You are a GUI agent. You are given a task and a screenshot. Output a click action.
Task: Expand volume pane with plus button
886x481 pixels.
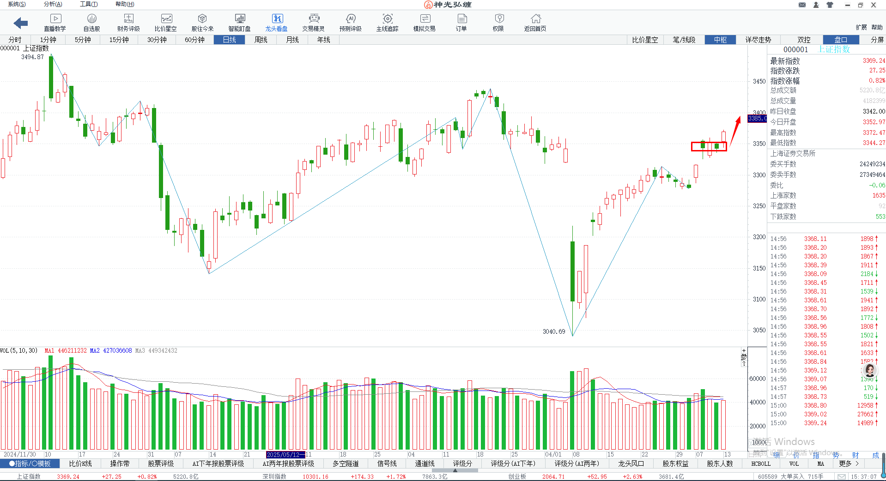(x=744, y=351)
